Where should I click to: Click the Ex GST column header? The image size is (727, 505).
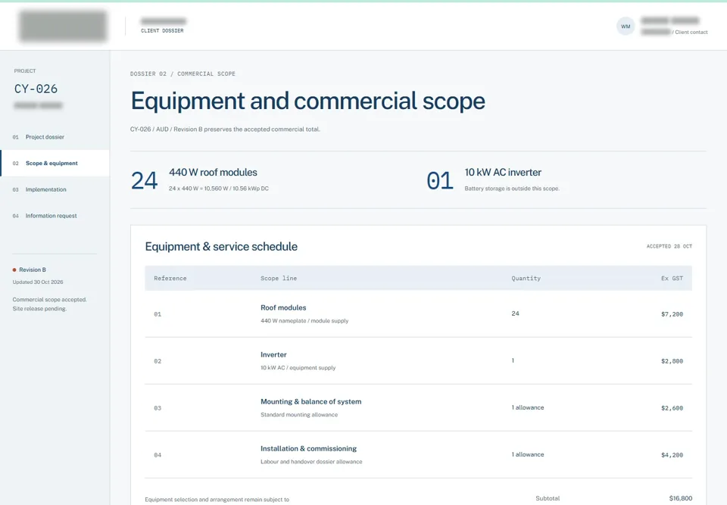coord(672,278)
